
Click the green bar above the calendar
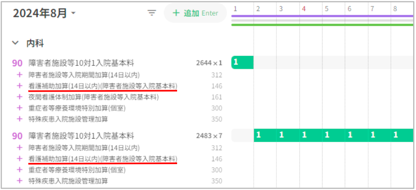(322, 25)
